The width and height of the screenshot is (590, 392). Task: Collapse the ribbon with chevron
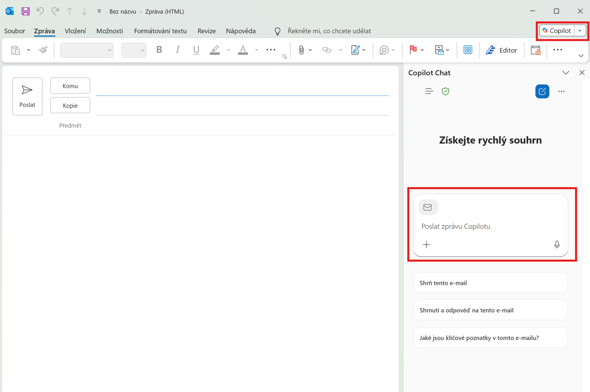pyautogui.click(x=581, y=56)
